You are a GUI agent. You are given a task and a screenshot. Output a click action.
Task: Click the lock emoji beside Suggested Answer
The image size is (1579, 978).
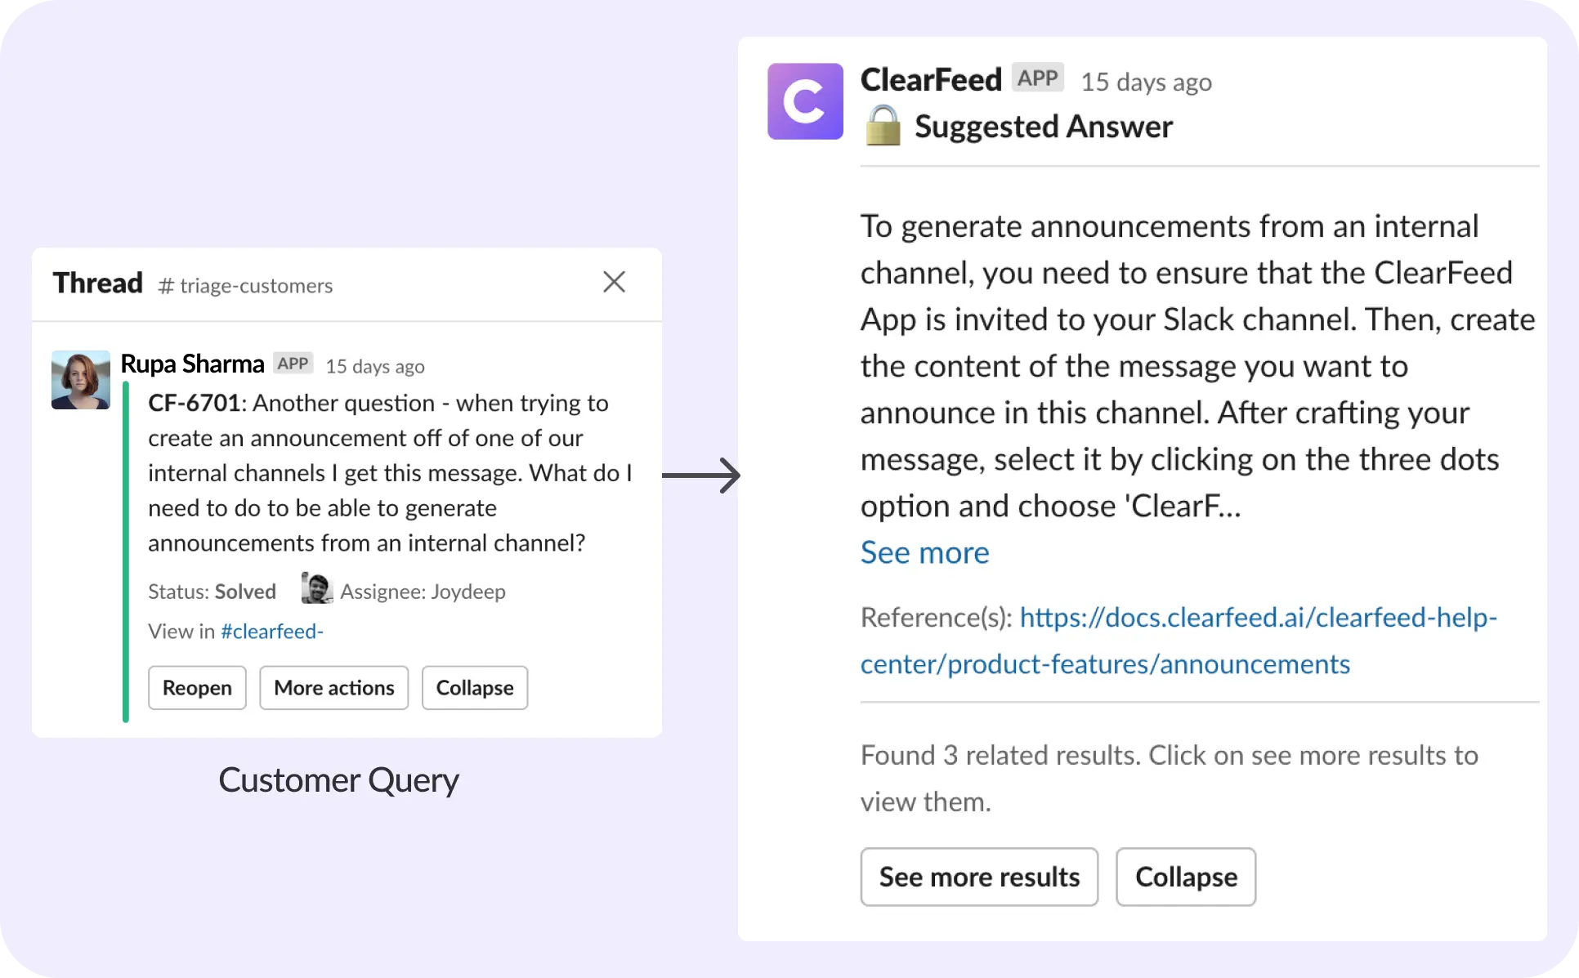(882, 126)
